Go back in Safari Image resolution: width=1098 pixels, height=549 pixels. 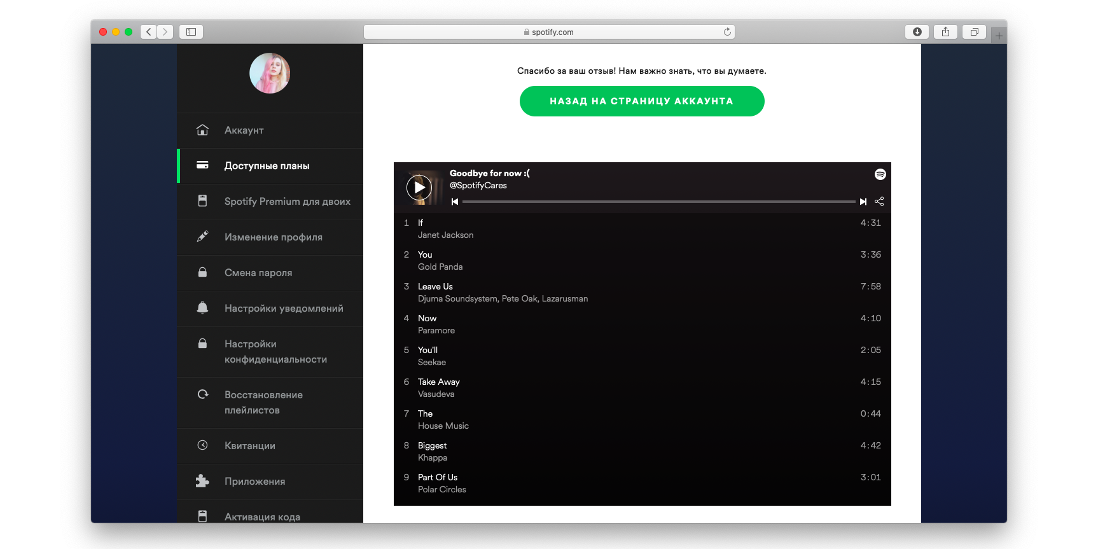(x=148, y=32)
